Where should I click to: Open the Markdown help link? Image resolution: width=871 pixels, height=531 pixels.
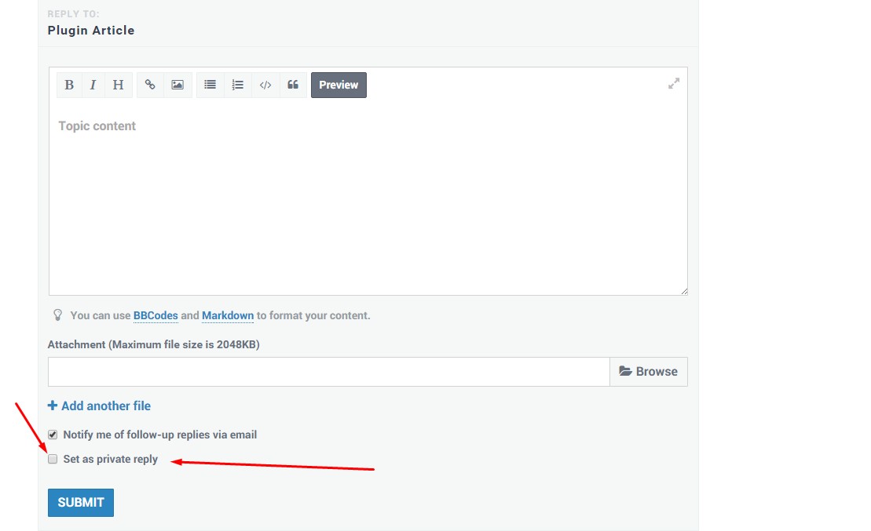pos(228,316)
